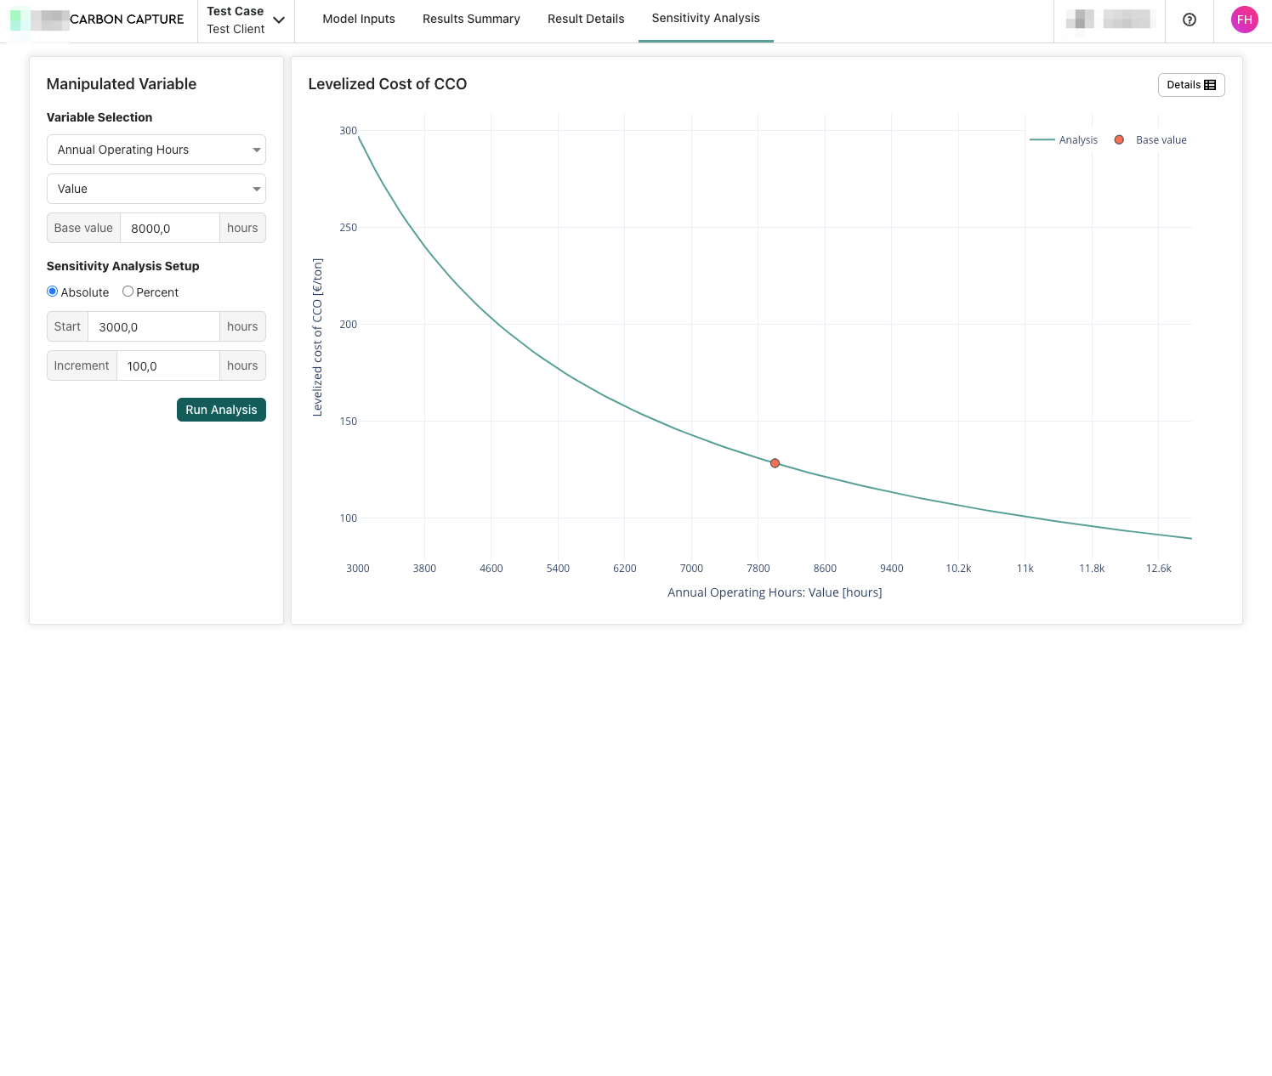This screenshot has height=1076, width=1272.
Task: Click the Sensitivity Analysis tab
Action: coord(706,19)
